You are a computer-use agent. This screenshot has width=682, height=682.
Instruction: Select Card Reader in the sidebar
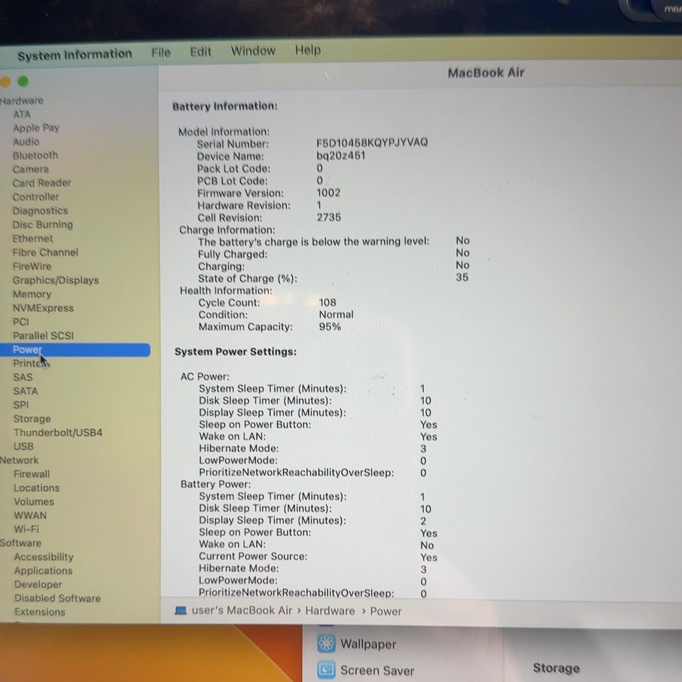tap(42, 183)
